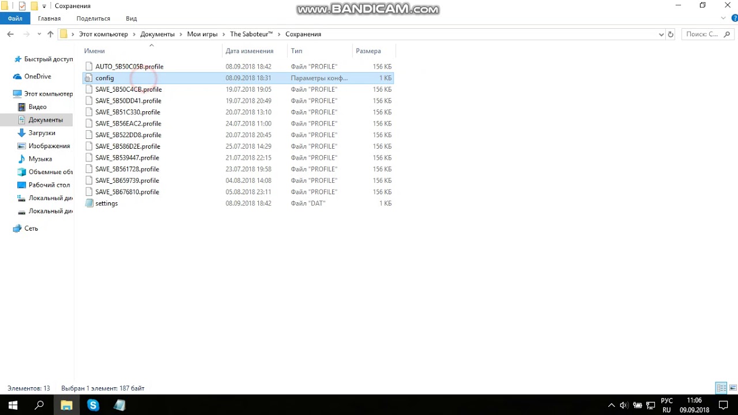Select file SAVE_5B50DD41.profile
738x415 pixels.
pyautogui.click(x=128, y=101)
